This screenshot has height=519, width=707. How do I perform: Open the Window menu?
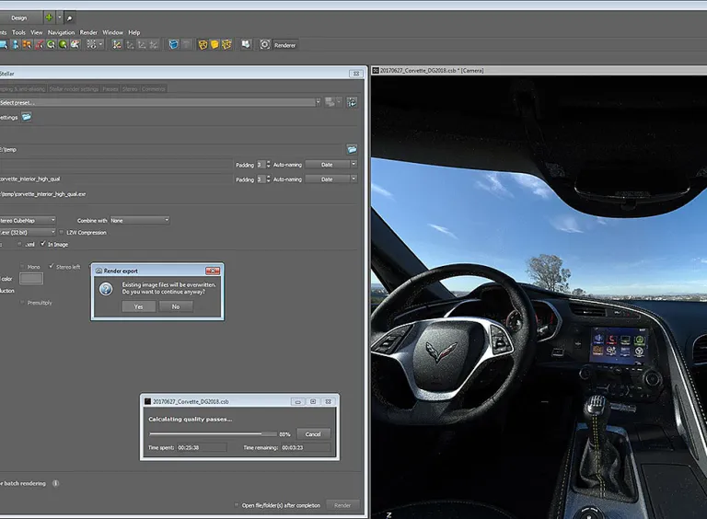click(112, 32)
